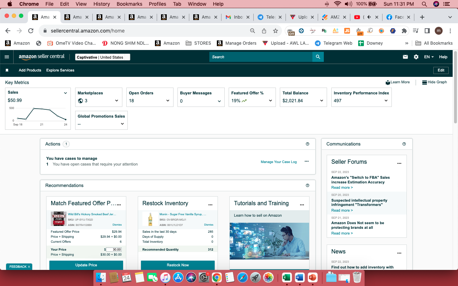Image resolution: width=458 pixels, height=286 pixels.
Task: Click the Seller Central search field
Action: [x=261, y=57]
